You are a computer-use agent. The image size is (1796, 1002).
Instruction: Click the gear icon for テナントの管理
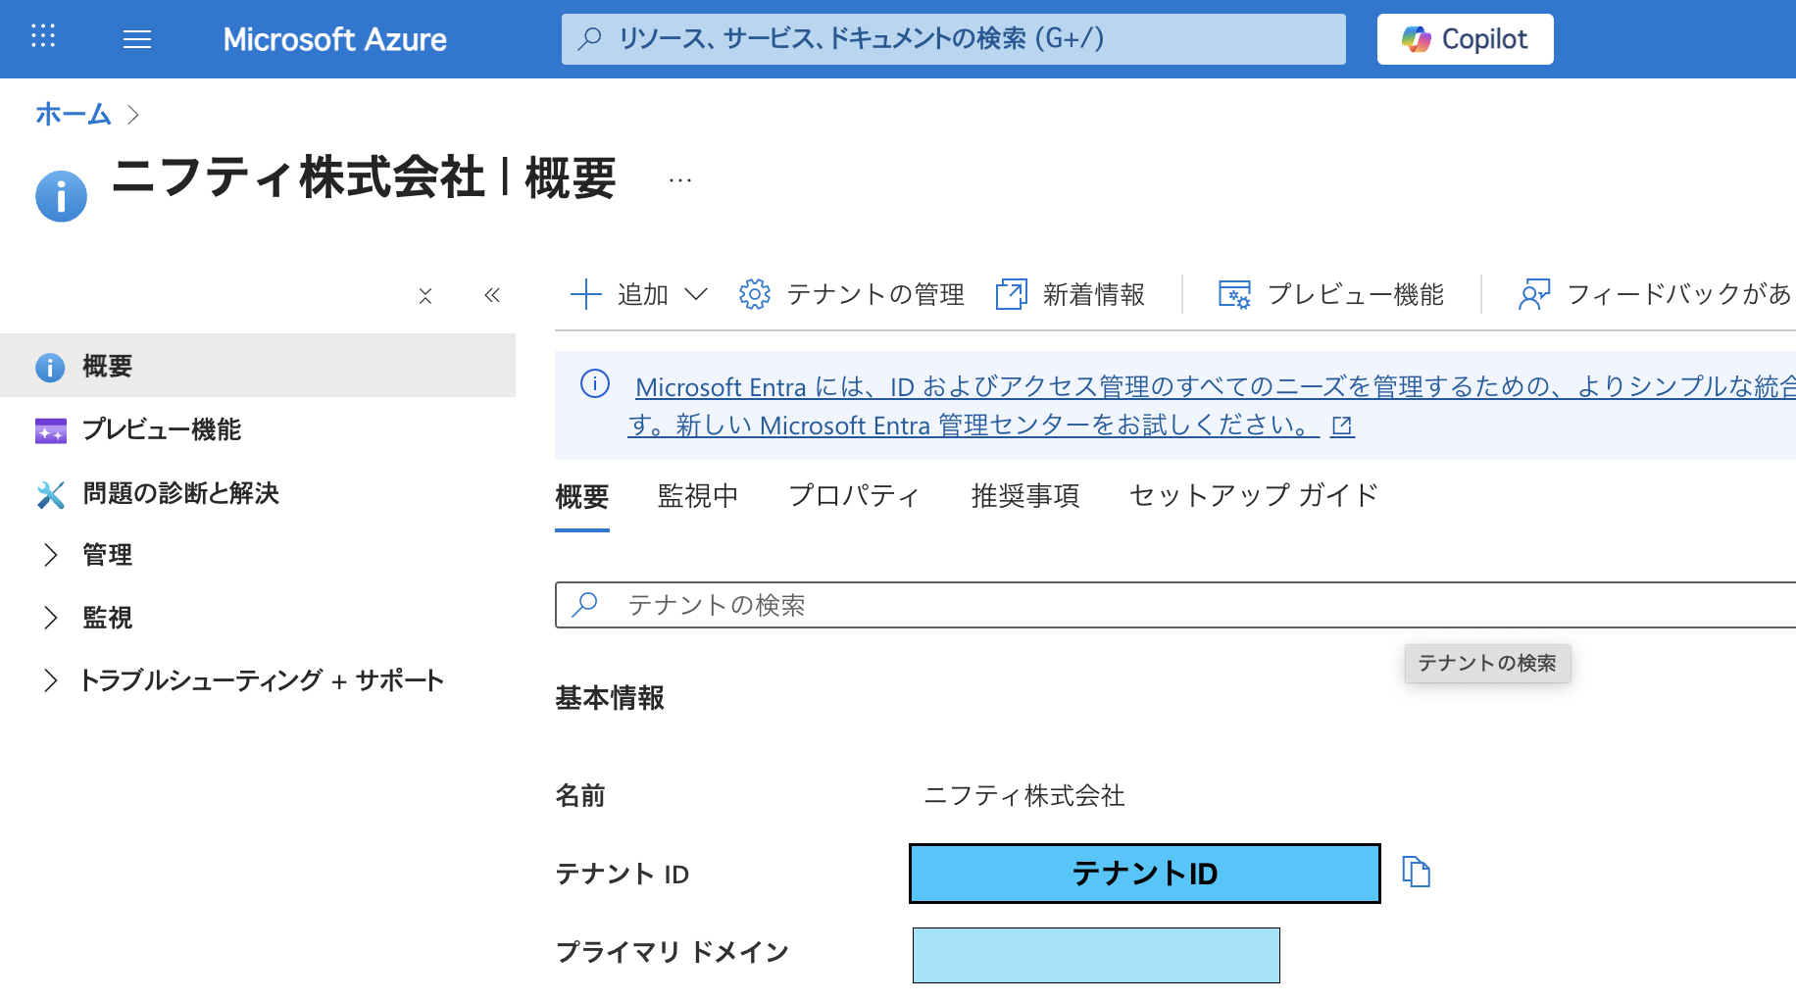(x=755, y=294)
